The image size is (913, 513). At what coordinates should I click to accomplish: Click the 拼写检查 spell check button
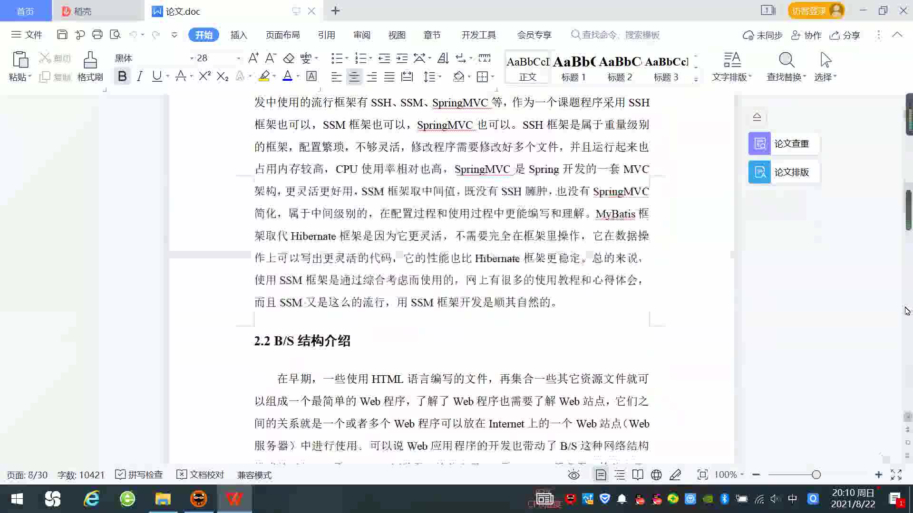pyautogui.click(x=139, y=475)
